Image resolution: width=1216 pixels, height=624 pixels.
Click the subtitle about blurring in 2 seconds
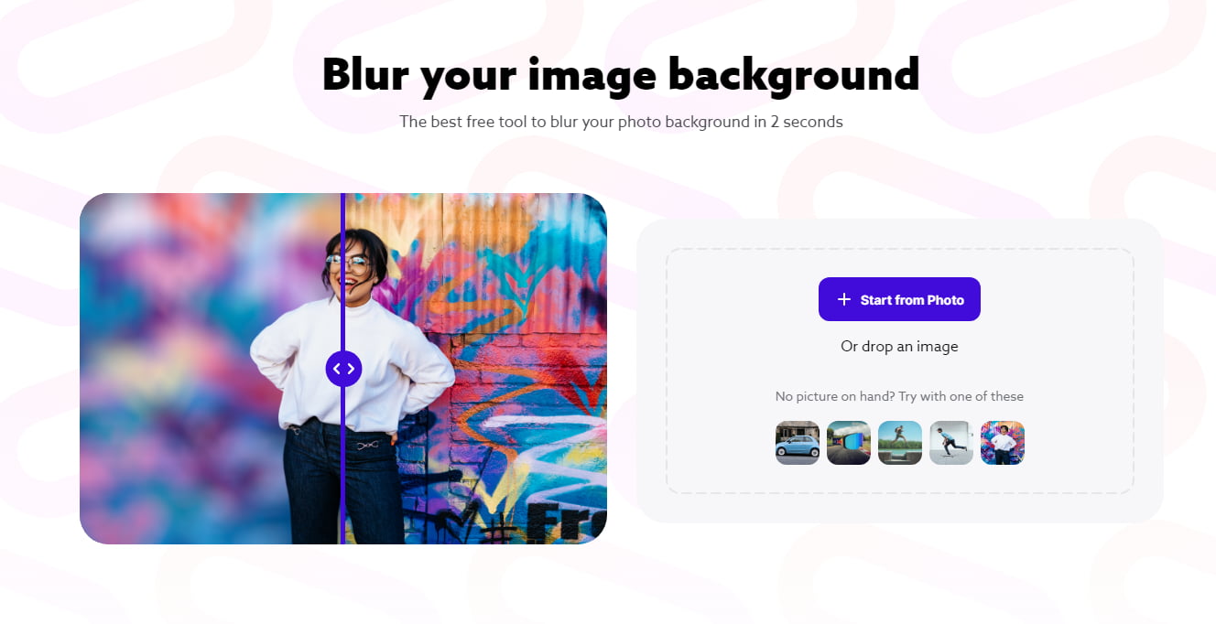(621, 121)
